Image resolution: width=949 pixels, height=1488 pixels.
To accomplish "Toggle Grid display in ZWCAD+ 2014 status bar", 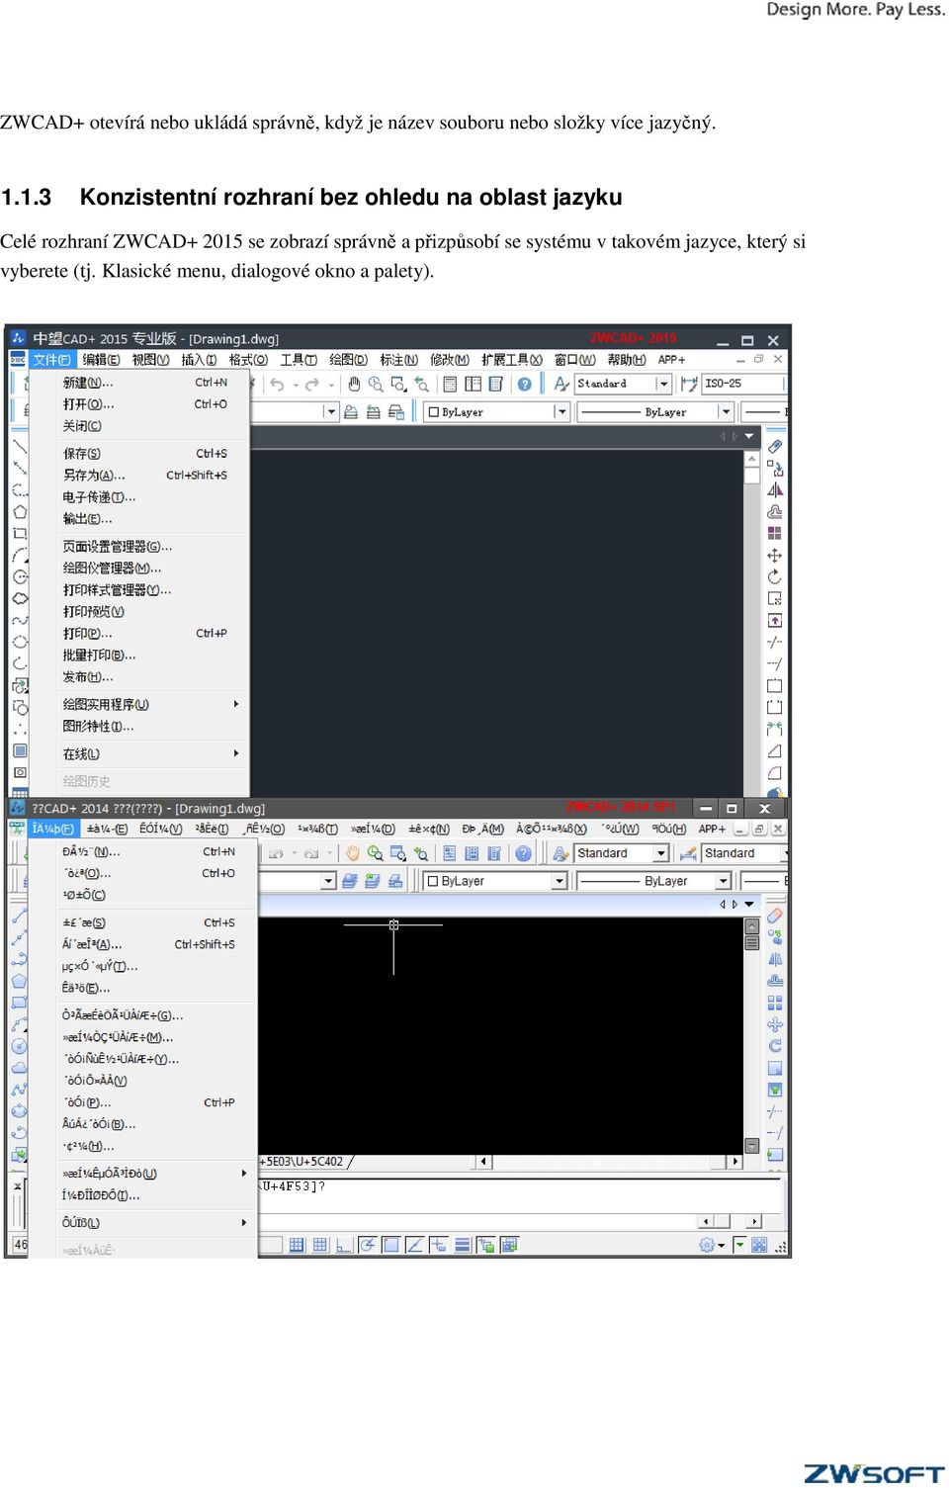I will pyautogui.click(x=320, y=1245).
